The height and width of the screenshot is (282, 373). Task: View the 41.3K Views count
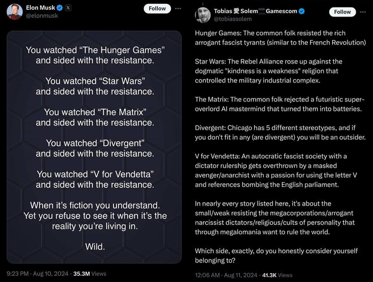pos(277,275)
